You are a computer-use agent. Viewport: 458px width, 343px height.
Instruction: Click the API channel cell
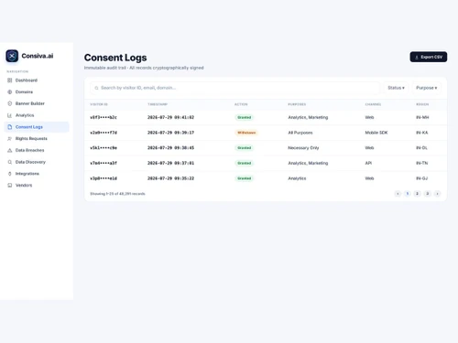pyautogui.click(x=368, y=163)
